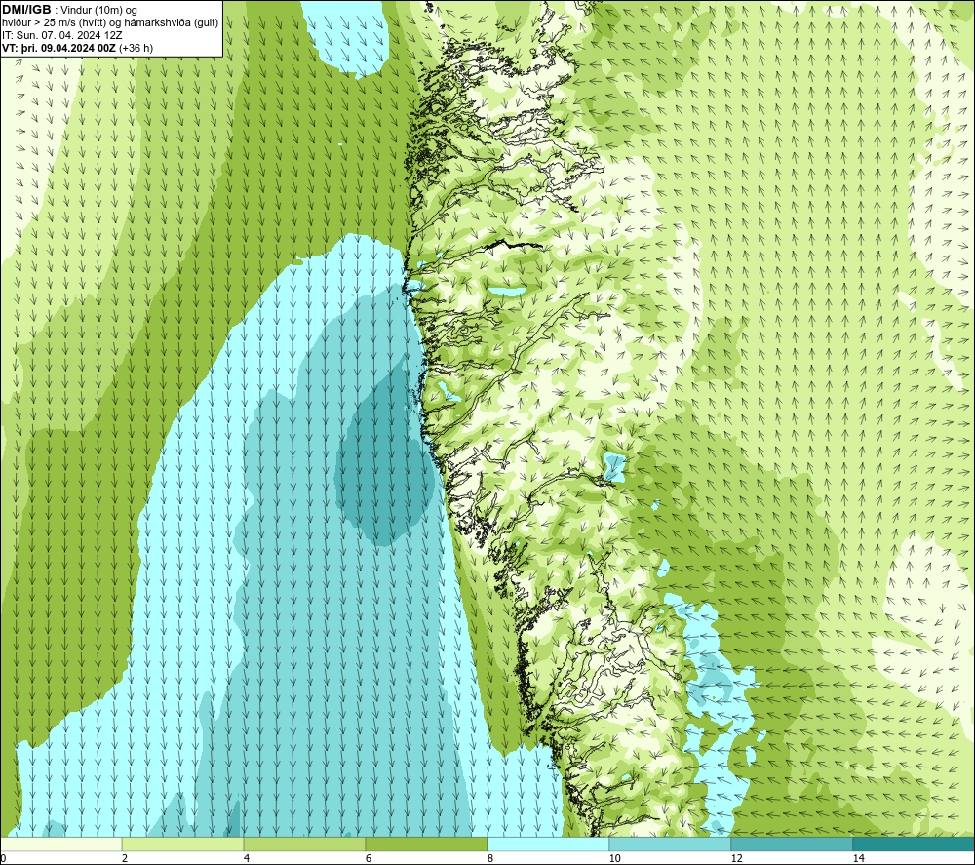Click the '2' label on color scale
The height and width of the screenshot is (865, 975).
click(x=125, y=858)
